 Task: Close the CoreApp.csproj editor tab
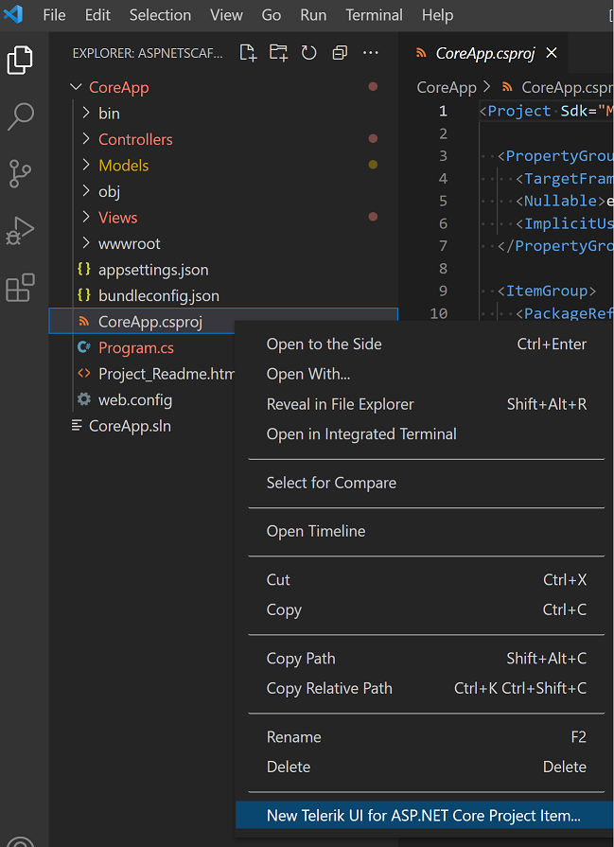point(552,53)
